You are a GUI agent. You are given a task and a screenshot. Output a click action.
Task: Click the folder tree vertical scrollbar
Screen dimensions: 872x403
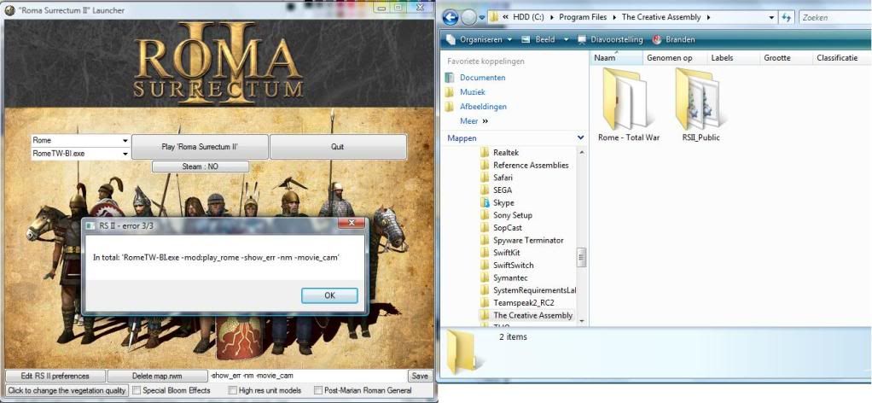click(x=583, y=256)
